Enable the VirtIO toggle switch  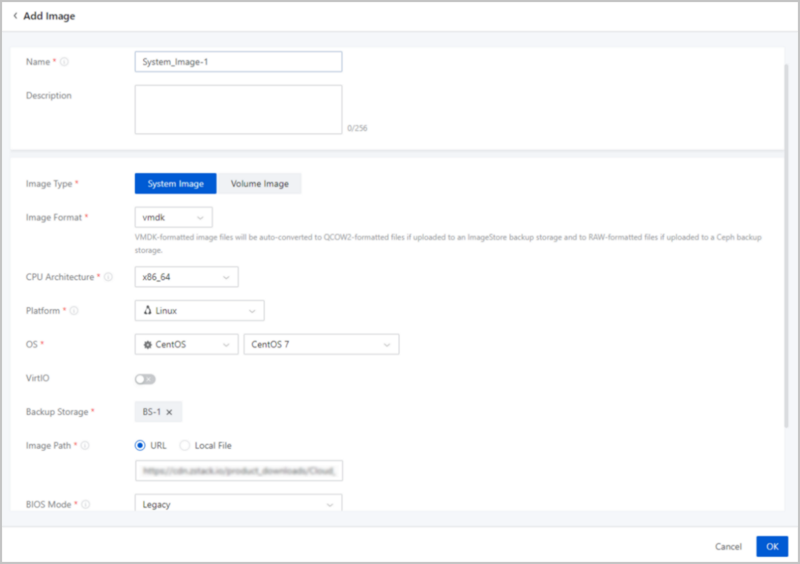tap(145, 379)
